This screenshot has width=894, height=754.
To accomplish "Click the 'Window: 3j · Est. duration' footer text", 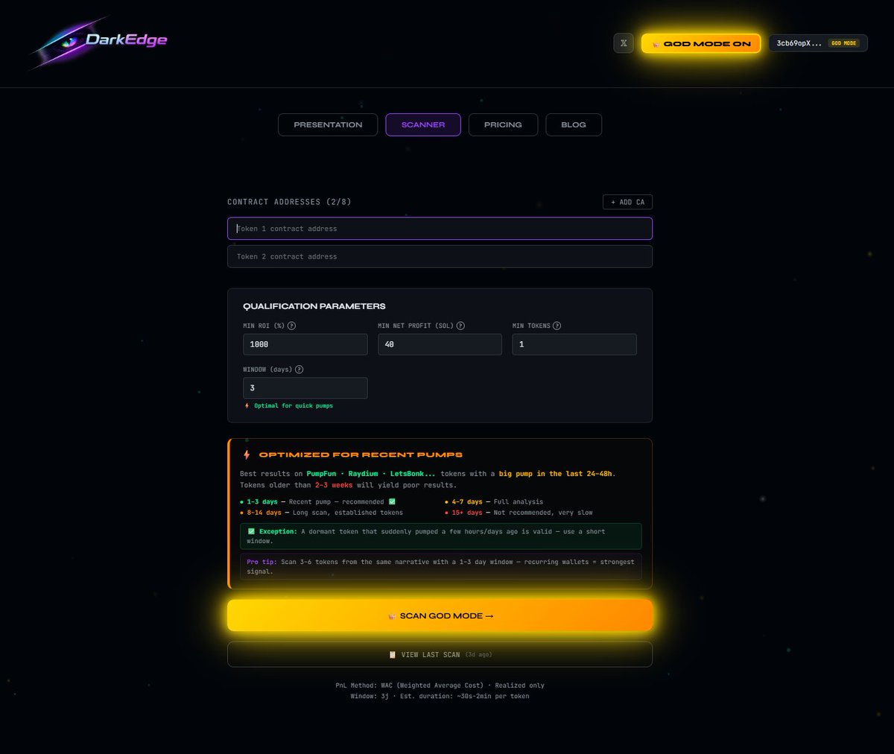I will coord(440,697).
